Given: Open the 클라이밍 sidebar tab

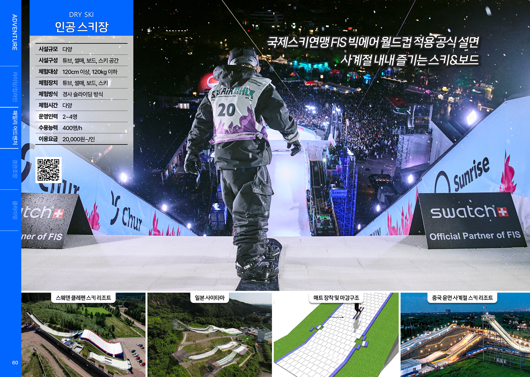Looking at the screenshot, I should [x=15, y=210].
